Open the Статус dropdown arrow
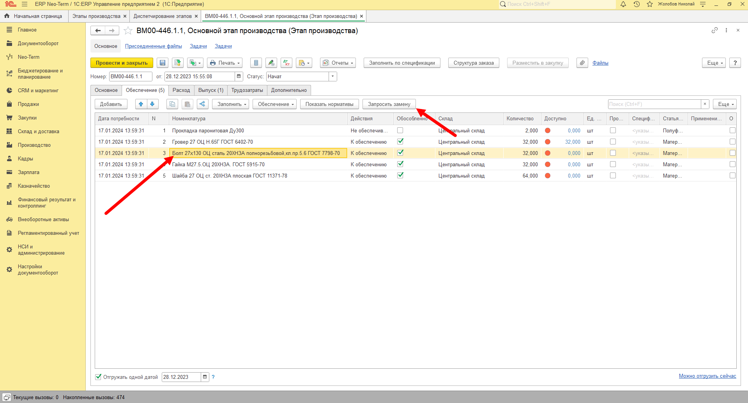 (x=333, y=76)
